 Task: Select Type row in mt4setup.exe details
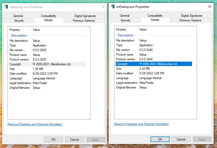click(47, 45)
